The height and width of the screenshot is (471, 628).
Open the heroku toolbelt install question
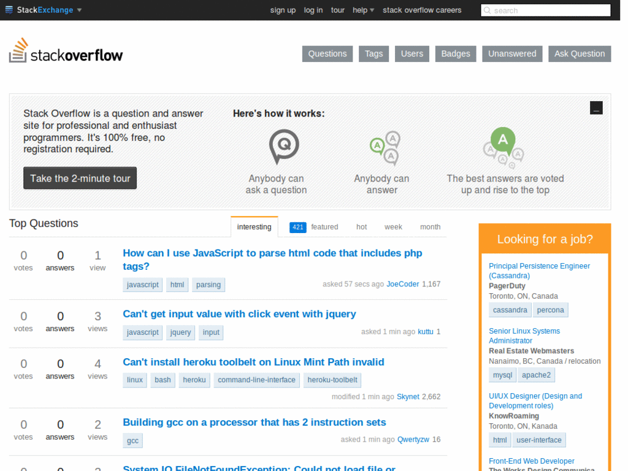tap(253, 362)
